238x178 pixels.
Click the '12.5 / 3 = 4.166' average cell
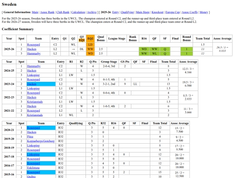pyautogui.click(x=188, y=70)
